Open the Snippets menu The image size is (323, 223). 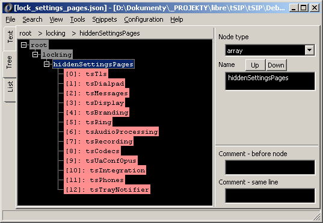pyautogui.click(x=105, y=19)
